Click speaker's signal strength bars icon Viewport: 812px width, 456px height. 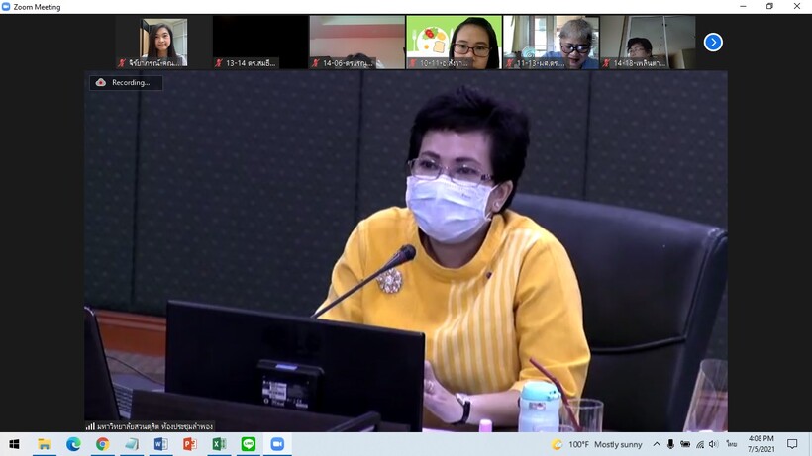point(91,426)
